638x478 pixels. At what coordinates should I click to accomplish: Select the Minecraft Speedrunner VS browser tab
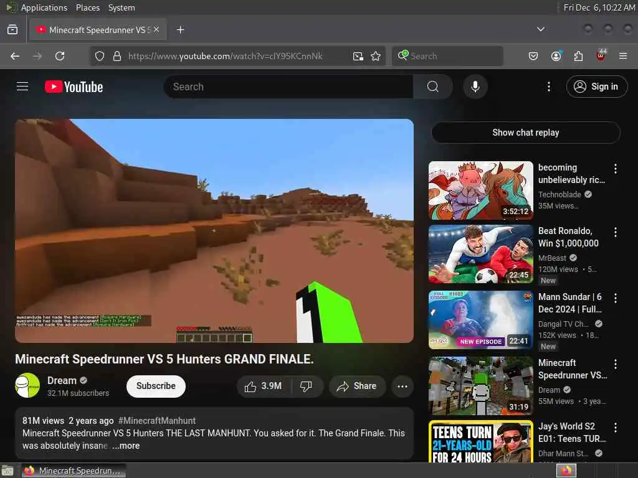[x=98, y=30]
